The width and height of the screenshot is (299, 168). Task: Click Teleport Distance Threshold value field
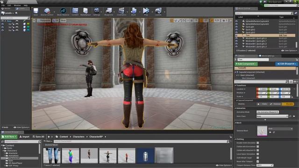pos(265,165)
